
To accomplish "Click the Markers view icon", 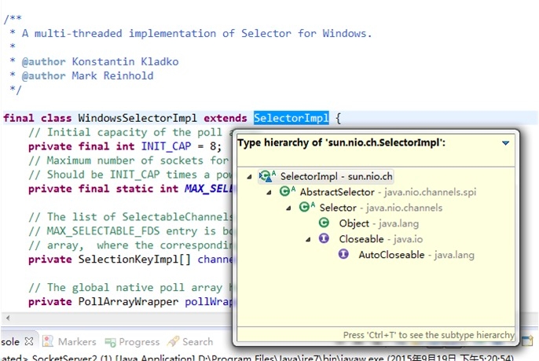I will point(49,342).
